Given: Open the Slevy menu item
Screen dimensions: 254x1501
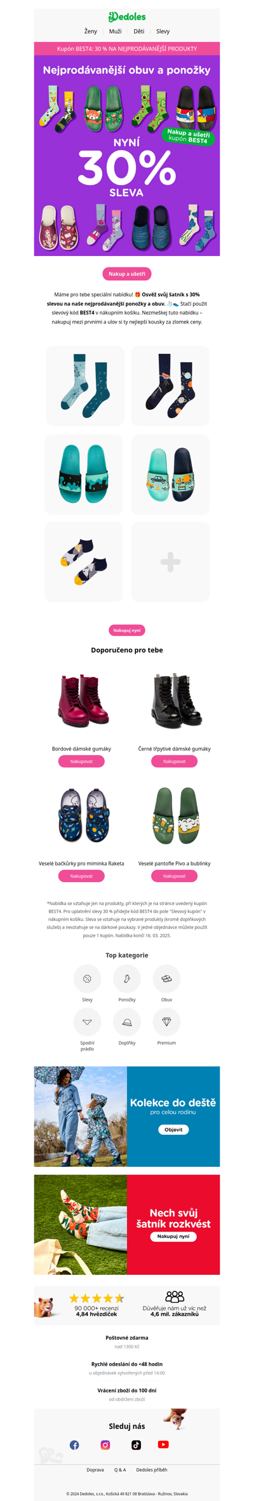Looking at the screenshot, I should [163, 31].
